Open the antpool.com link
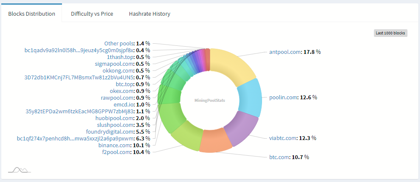 [x=285, y=52]
